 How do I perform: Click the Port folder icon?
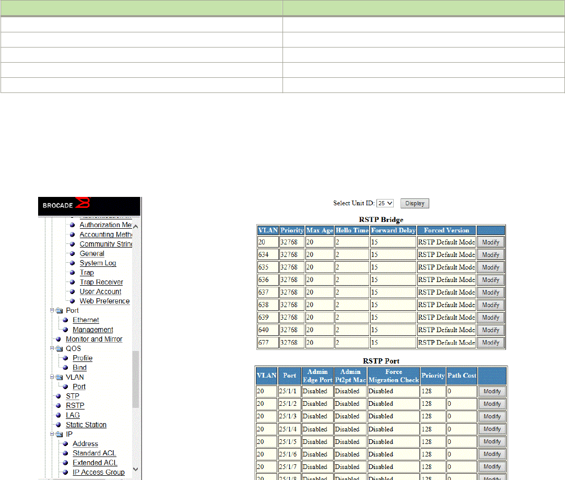pos(60,311)
